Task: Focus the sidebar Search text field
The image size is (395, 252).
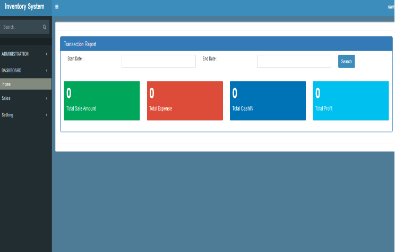Action: coord(20,27)
